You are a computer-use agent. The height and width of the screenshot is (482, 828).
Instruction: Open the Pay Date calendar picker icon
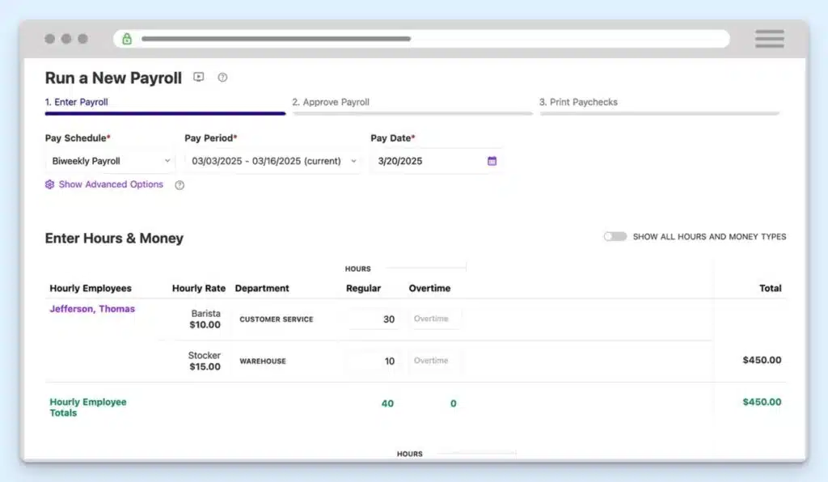492,161
